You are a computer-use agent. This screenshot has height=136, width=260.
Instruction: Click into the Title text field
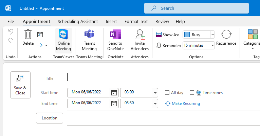click(163, 78)
